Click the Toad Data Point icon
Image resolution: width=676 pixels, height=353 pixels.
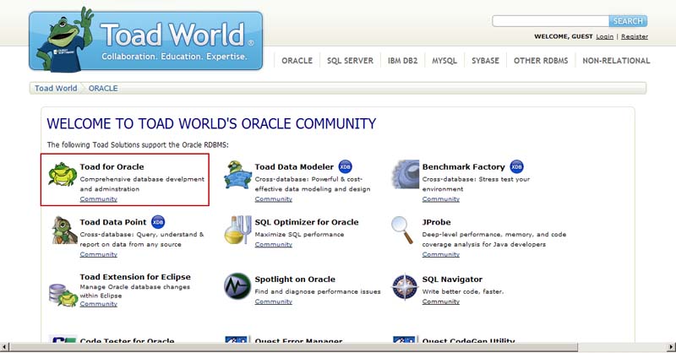[x=63, y=230]
